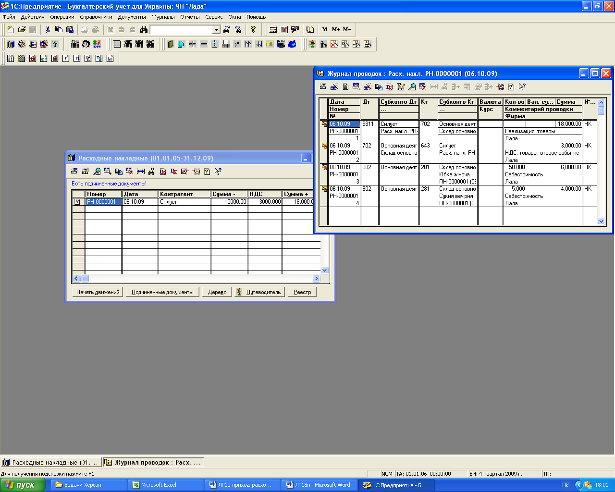Click the Печать движений button

pyautogui.click(x=98, y=292)
